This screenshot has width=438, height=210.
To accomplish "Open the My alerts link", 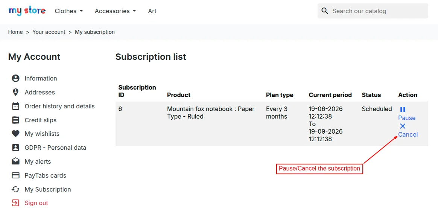I will point(38,161).
